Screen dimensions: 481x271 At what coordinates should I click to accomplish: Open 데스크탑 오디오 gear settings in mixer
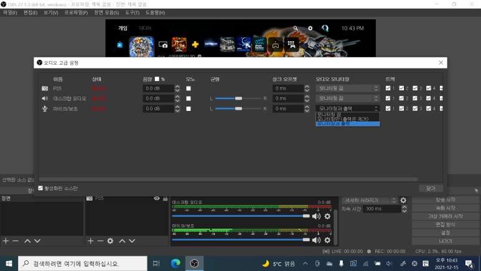tap(327, 216)
